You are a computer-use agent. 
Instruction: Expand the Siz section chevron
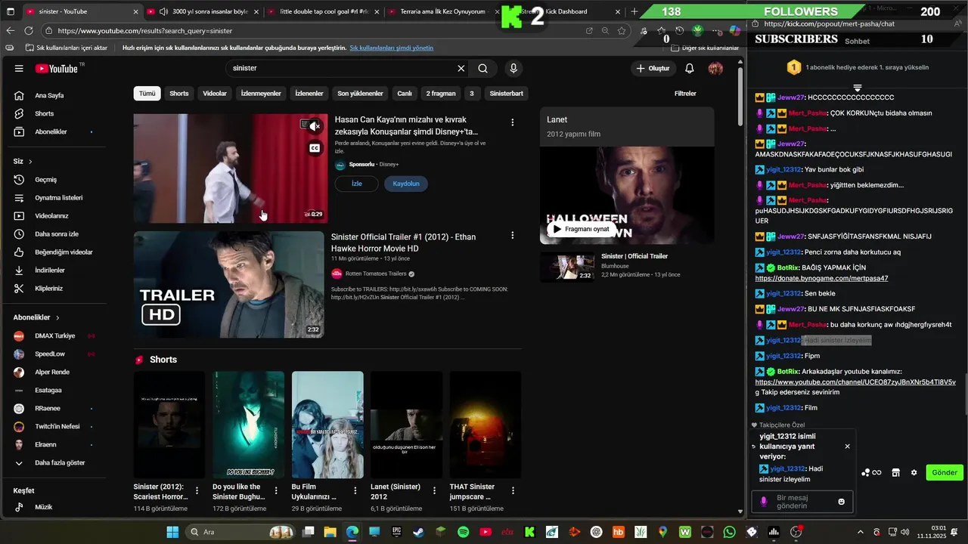pyautogui.click(x=30, y=162)
